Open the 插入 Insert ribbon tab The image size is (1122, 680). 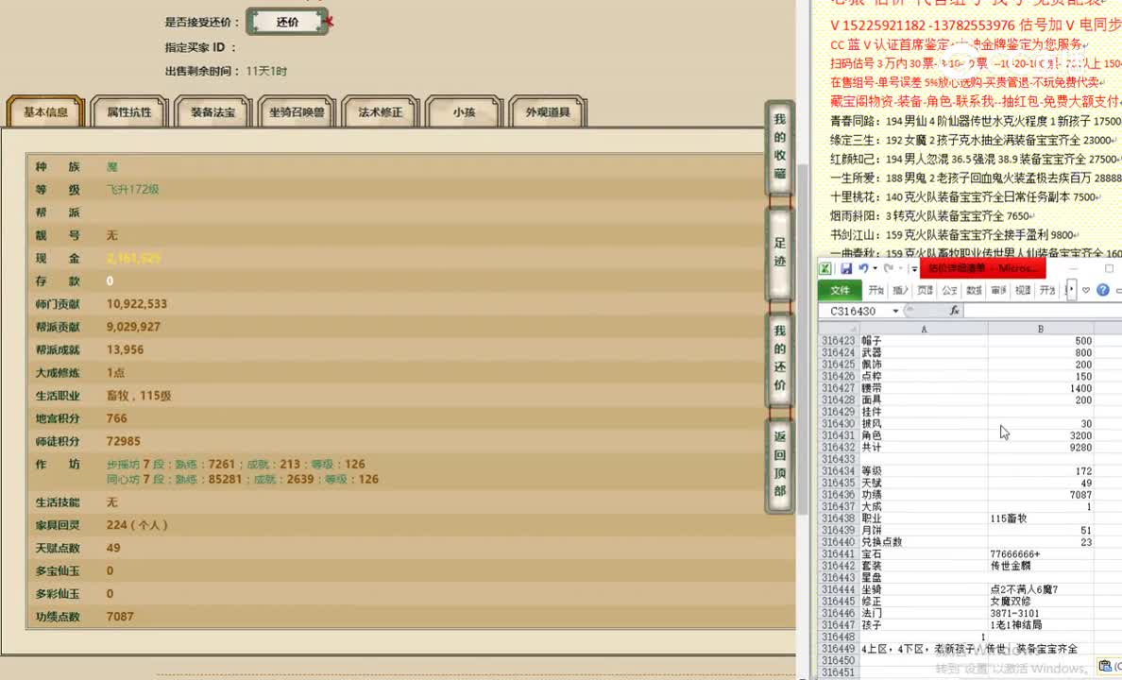(x=901, y=290)
